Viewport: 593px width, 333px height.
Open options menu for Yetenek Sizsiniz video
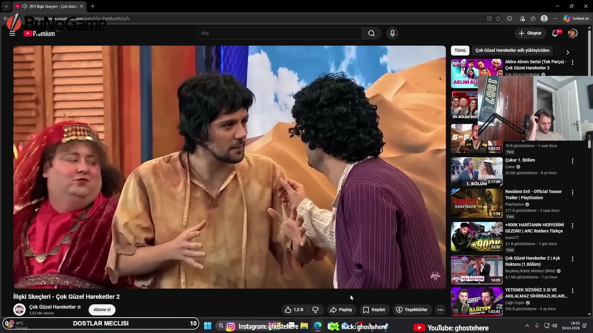coord(573,291)
